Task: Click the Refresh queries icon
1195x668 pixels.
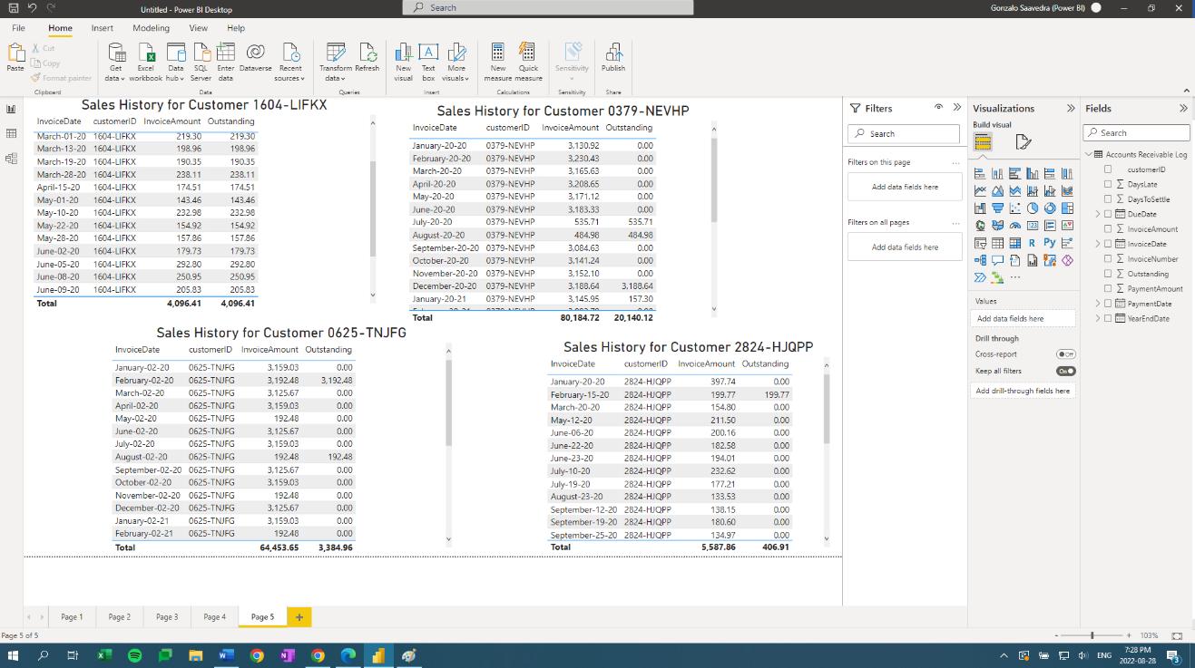Action: coord(367,53)
